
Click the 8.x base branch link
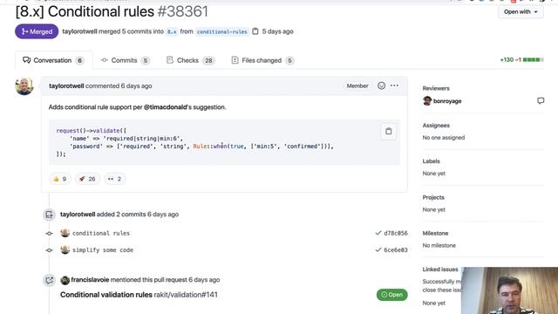click(x=172, y=31)
